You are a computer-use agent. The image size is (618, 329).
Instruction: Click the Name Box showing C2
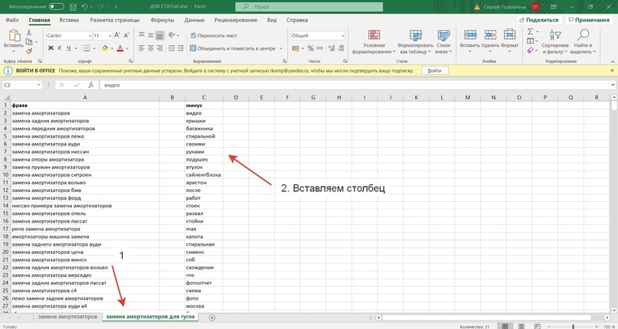tap(22, 85)
